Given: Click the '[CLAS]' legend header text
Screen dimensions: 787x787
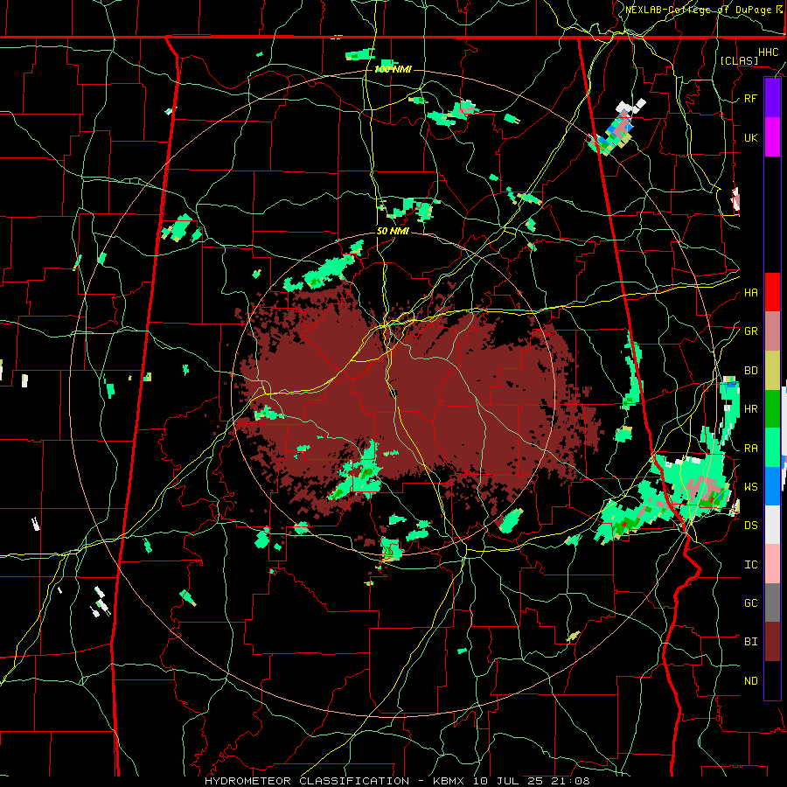Looking at the screenshot, I should tap(739, 60).
